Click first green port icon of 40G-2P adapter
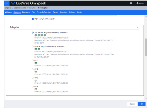The width and height of the screenshot is (152, 108). 36,49
